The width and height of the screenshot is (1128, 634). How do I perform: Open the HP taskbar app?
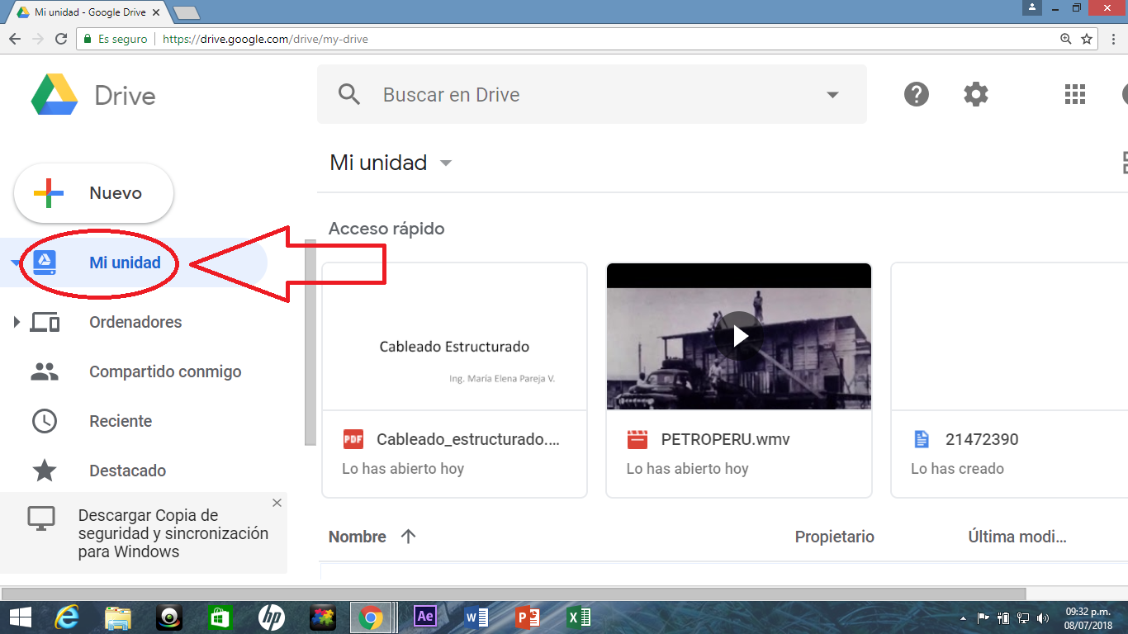click(271, 617)
